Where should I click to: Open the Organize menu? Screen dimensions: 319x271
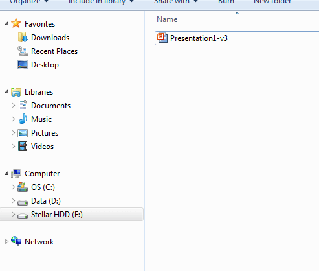coord(29,2)
